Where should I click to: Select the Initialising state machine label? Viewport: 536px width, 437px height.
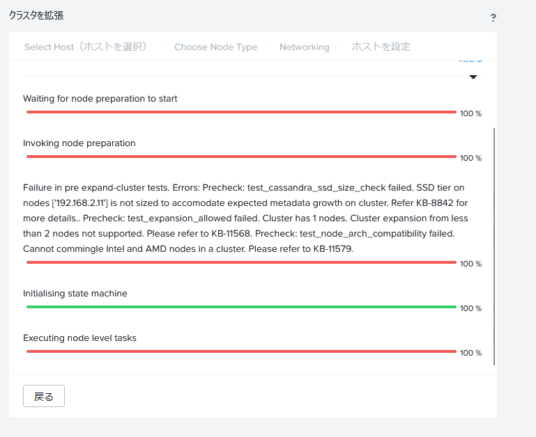click(75, 293)
